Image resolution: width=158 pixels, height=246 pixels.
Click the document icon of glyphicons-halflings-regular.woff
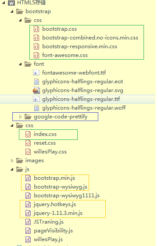point(36,108)
